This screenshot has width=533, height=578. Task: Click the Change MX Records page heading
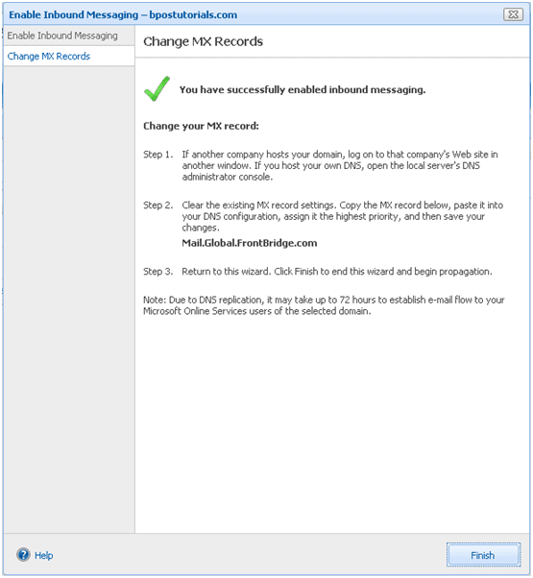(203, 41)
